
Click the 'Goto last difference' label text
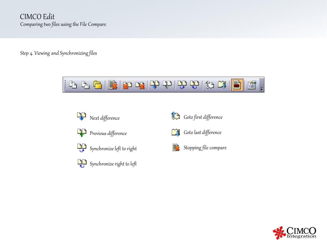coord(202,132)
